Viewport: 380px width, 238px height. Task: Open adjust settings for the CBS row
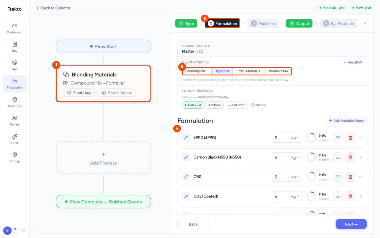click(338, 177)
